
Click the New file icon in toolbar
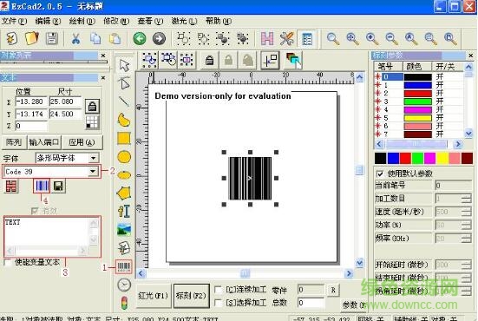pyautogui.click(x=12, y=39)
